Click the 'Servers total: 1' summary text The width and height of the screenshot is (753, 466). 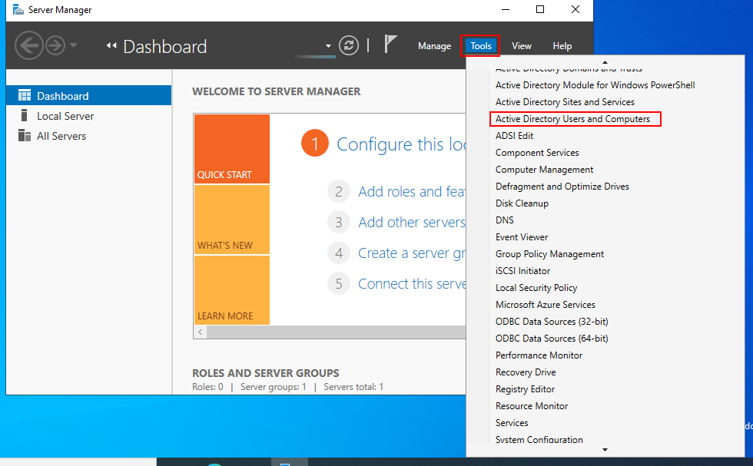[x=353, y=387]
